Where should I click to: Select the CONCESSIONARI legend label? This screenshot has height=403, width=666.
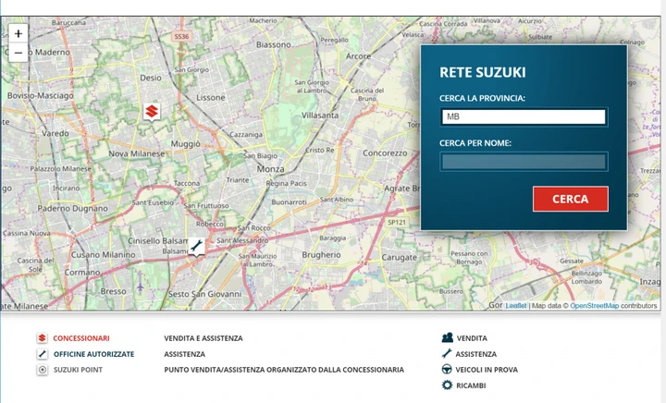pos(81,338)
